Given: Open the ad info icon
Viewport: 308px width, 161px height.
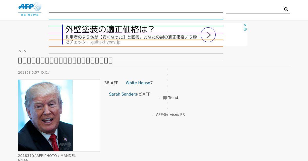Looking at the screenshot, I should [x=245, y=29].
